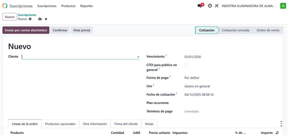Click Enviar por correo electrónico button
This screenshot has height=137, width=288.
coord(26,30)
